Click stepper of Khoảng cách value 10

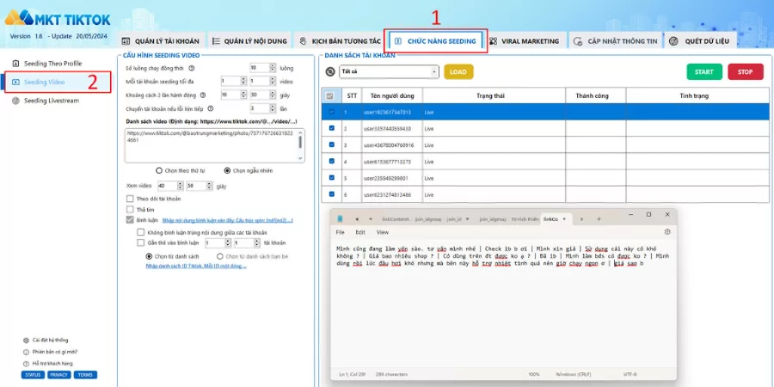[243, 95]
